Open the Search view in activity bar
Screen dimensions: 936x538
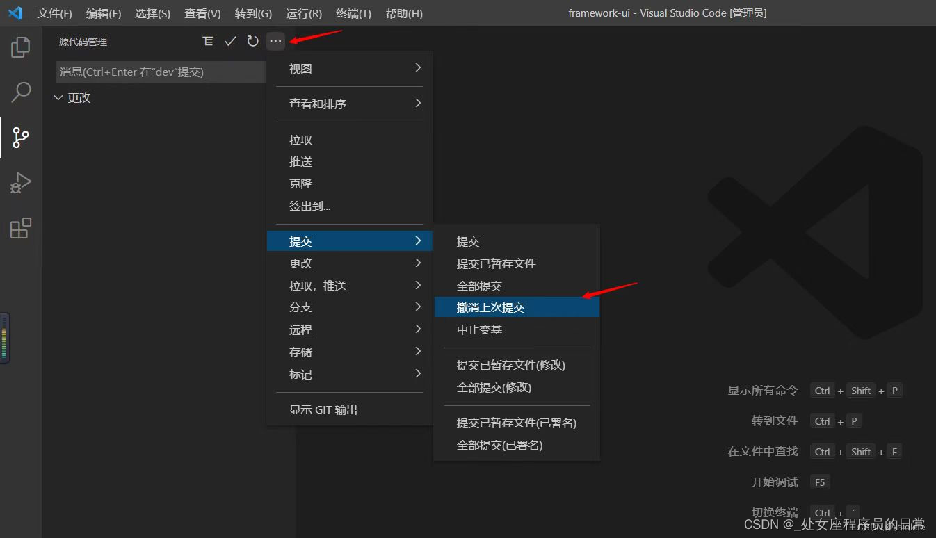click(x=21, y=92)
